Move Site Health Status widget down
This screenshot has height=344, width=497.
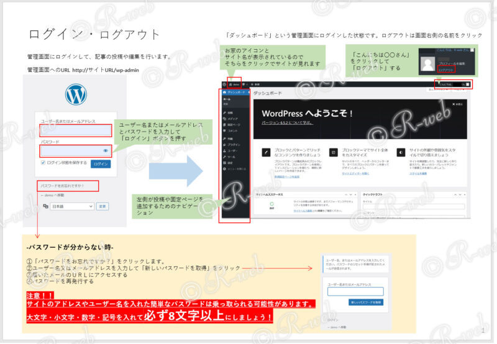pos(351,194)
